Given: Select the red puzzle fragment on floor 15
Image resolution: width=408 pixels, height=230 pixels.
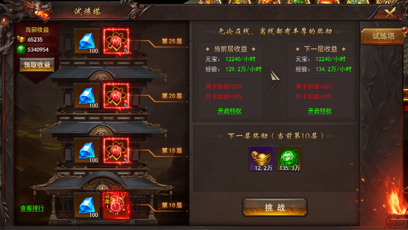Looking at the screenshot, I should pyautogui.click(x=116, y=151).
